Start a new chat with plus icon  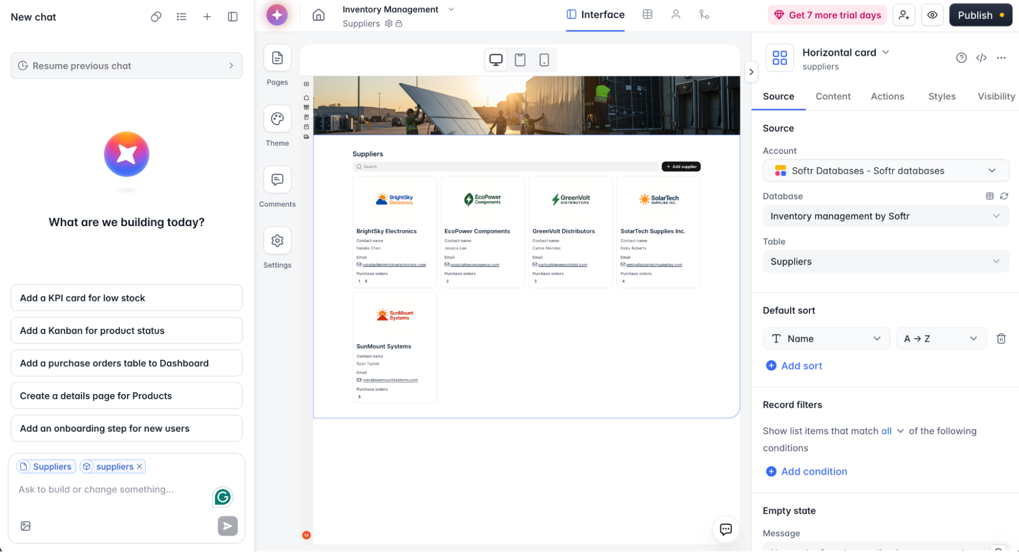207,17
